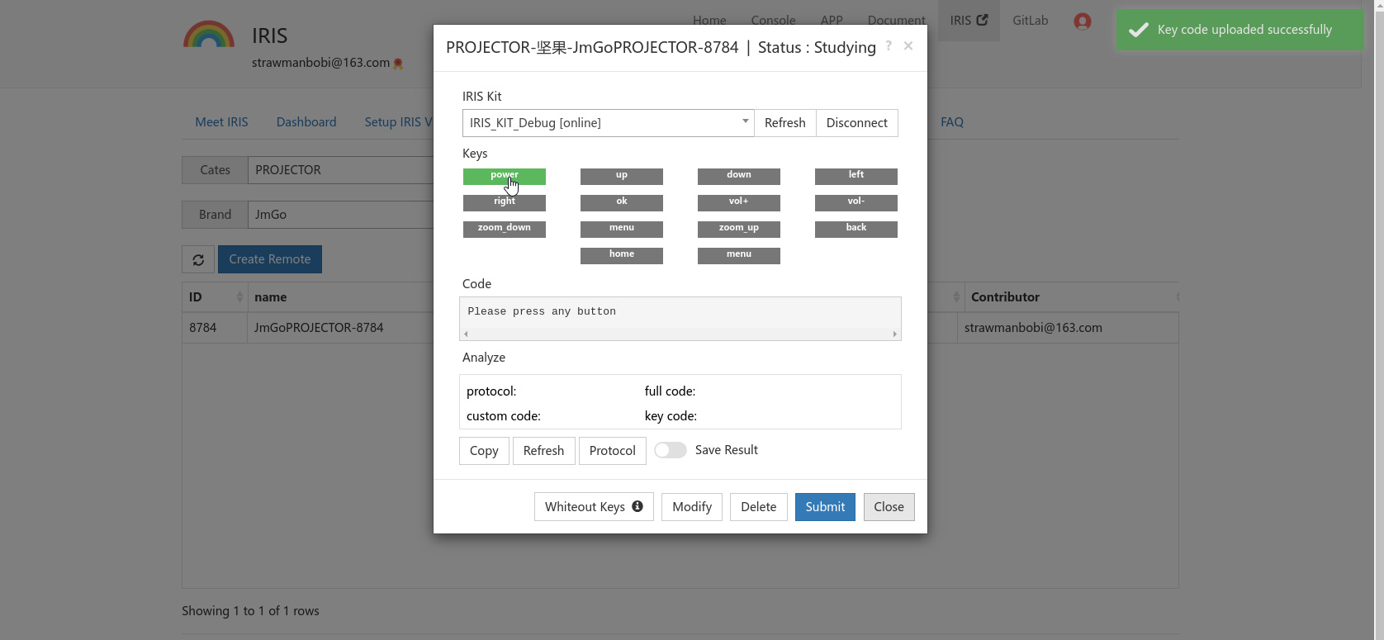1384x640 pixels.
Task: Click the user avatar icon
Action: click(x=1082, y=21)
